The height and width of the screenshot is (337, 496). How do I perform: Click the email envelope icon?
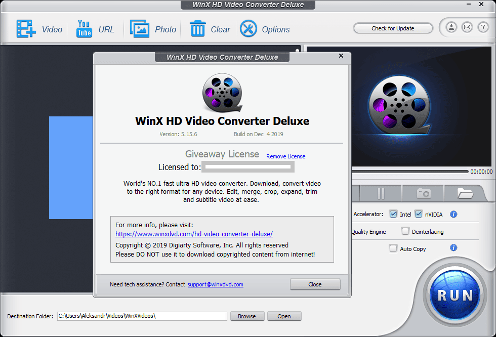[467, 27]
